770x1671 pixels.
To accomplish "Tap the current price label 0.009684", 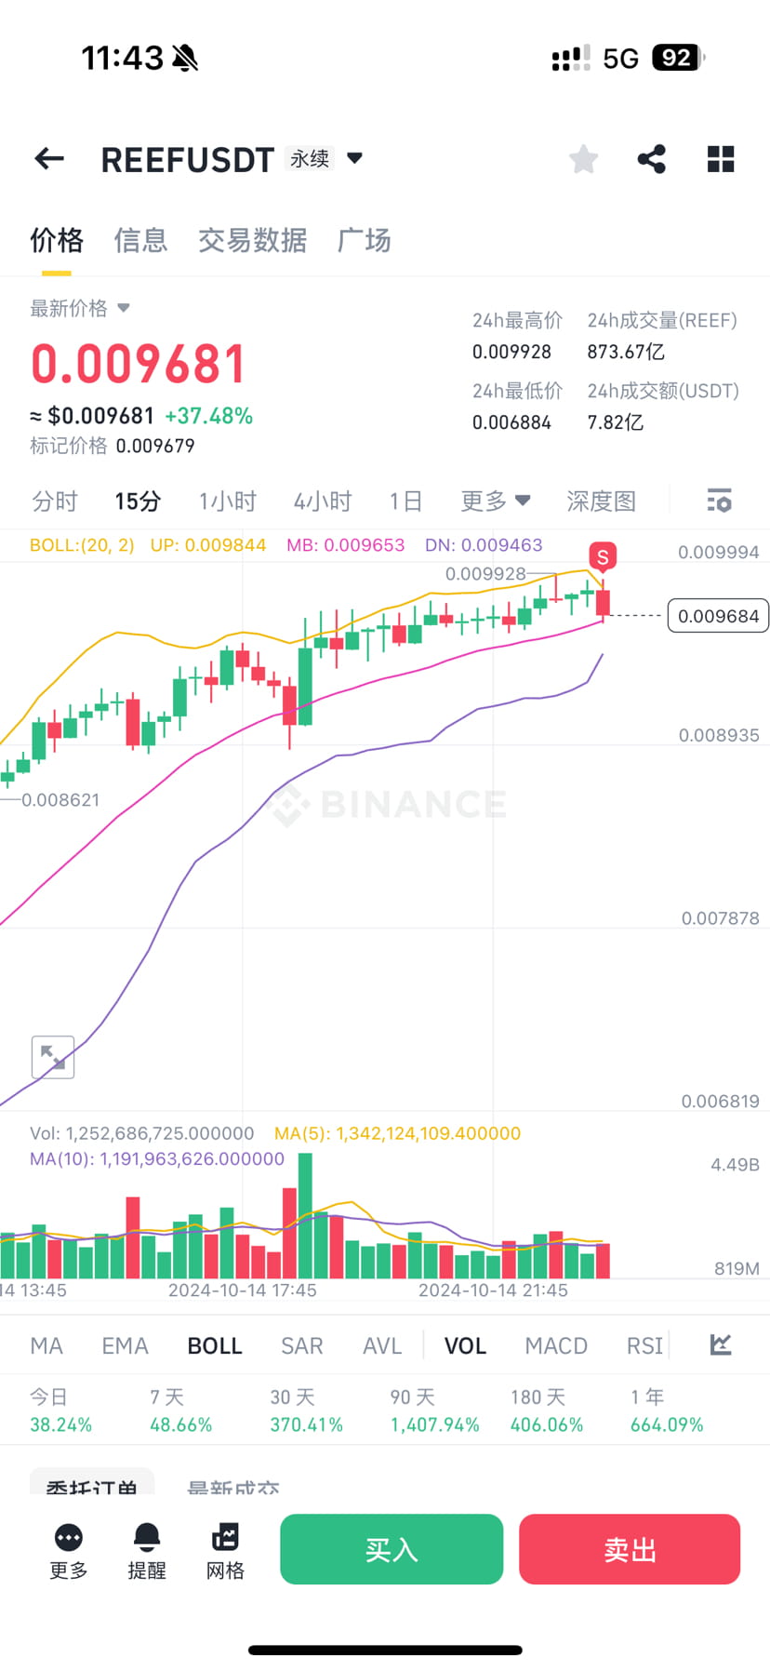I will click(x=718, y=616).
